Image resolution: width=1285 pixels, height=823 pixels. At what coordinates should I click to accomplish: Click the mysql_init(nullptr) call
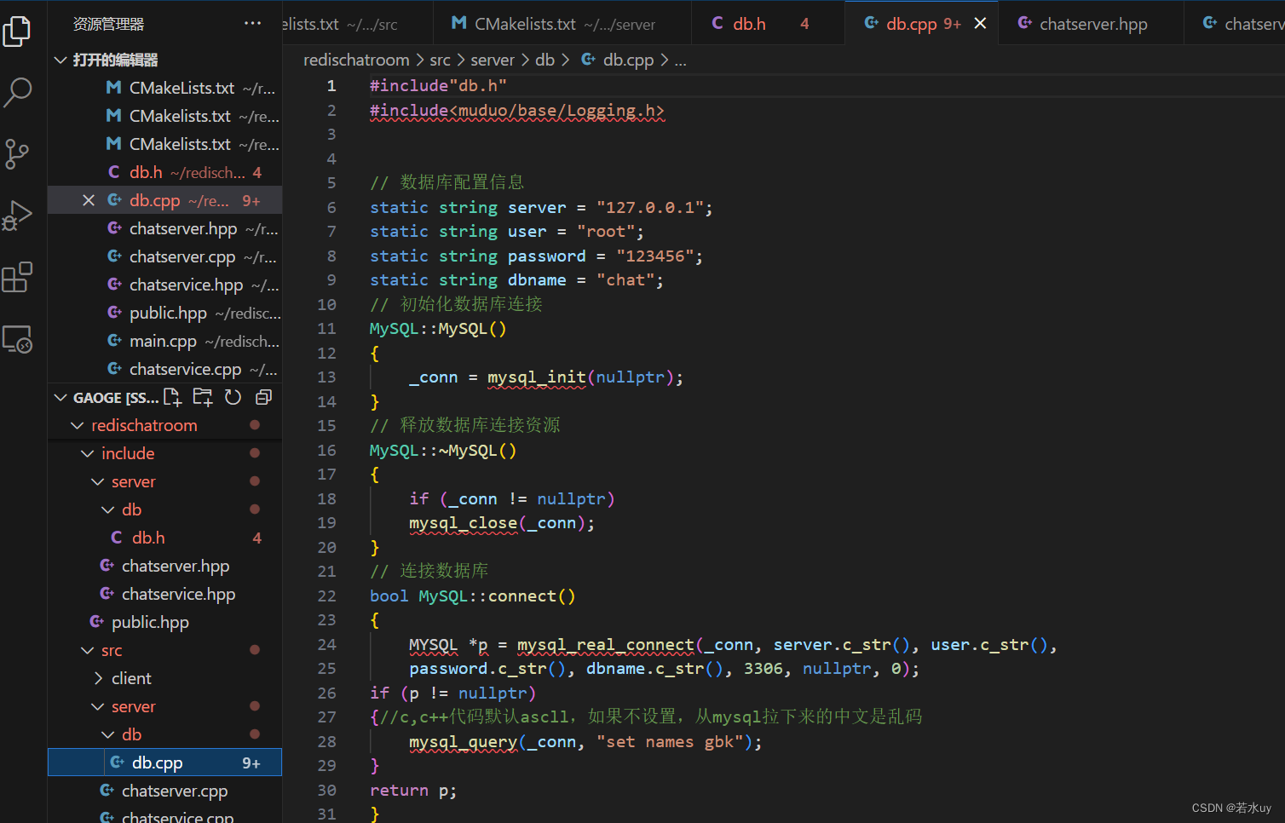(579, 377)
